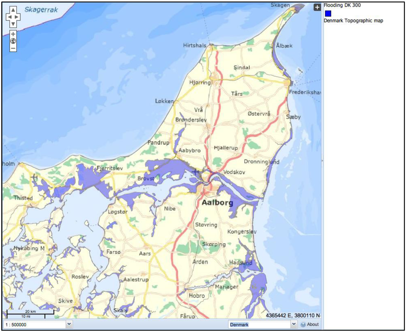This screenshot has width=406, height=332.
Task: Click the About link
Action: (313, 324)
